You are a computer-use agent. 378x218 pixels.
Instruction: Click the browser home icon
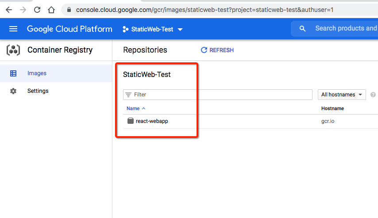(51, 9)
